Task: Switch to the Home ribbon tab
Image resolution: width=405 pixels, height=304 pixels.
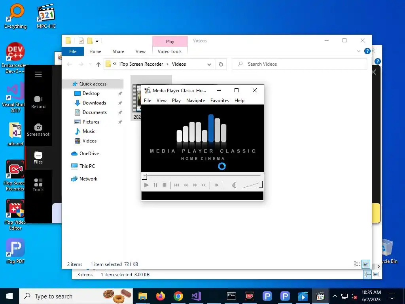Action: tap(95, 51)
